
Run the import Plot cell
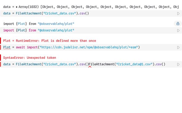pyautogui.click(x=178, y=30)
